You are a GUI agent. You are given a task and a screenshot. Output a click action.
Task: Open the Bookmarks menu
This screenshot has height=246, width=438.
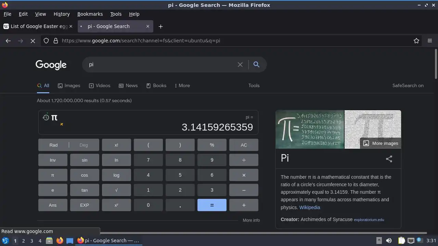[x=90, y=14]
